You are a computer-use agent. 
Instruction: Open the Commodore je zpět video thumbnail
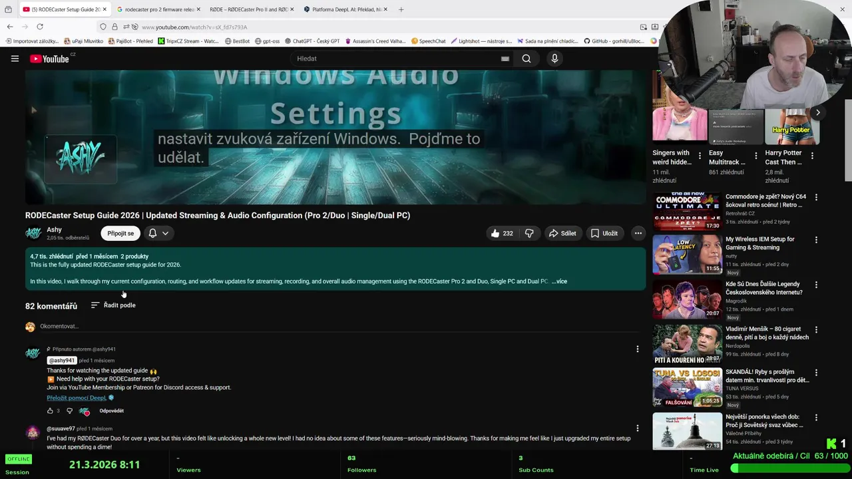687,212
